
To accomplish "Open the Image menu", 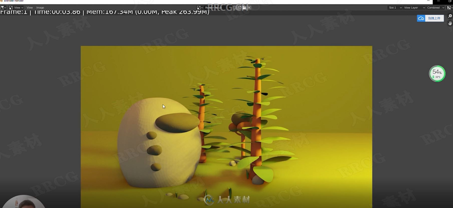I will [40, 8].
